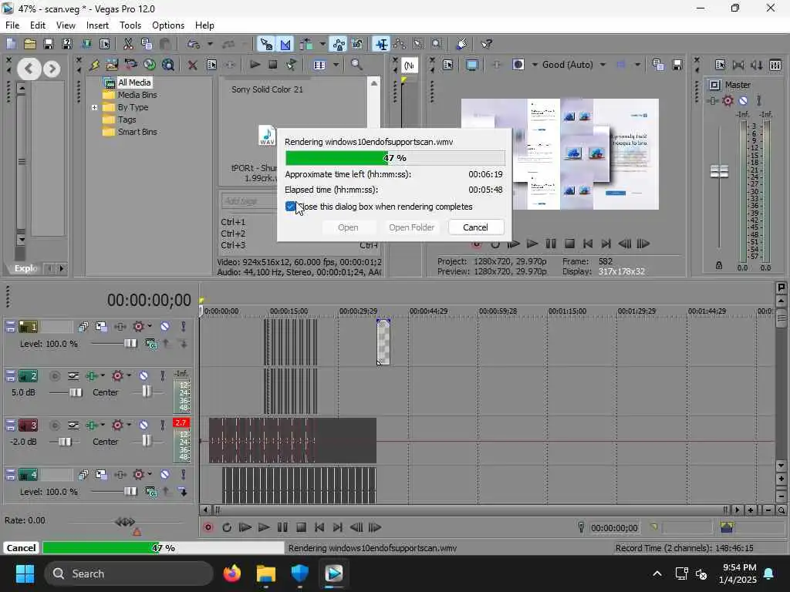This screenshot has height=592, width=790.
Task: Open the Tools menu
Action: click(130, 25)
